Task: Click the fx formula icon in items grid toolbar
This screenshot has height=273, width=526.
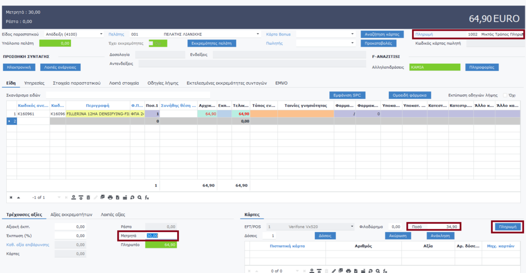Action: pyautogui.click(x=147, y=197)
